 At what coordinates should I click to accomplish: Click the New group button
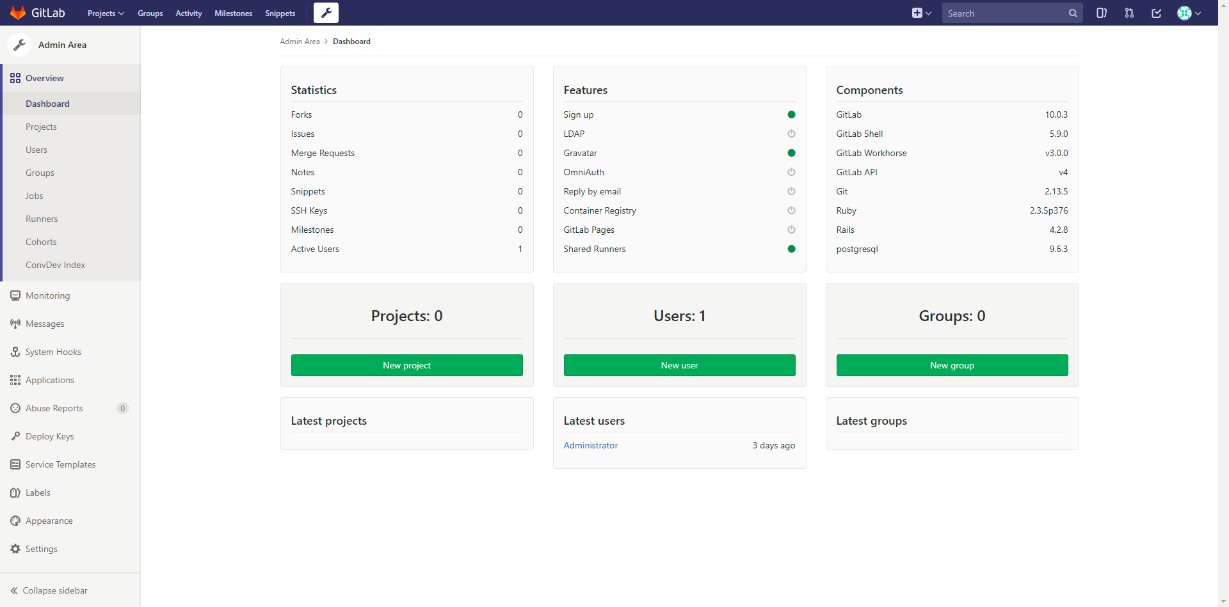952,365
